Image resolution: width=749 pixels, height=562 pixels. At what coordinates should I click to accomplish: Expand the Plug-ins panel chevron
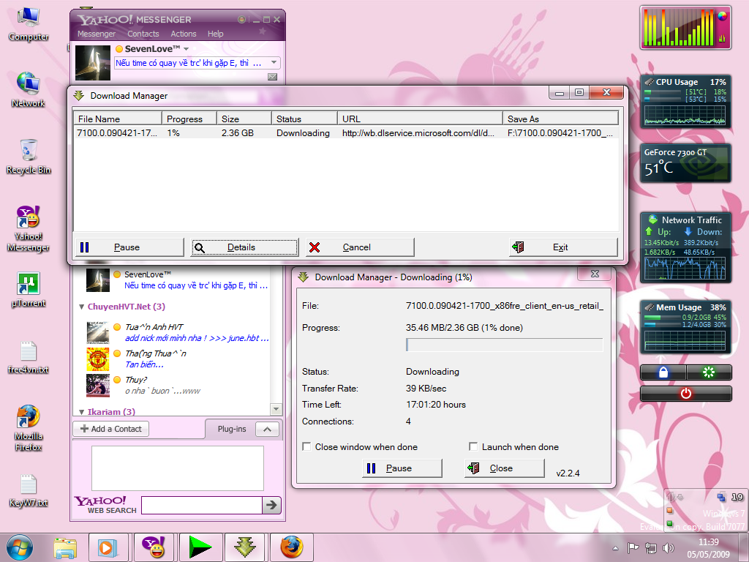coord(268,430)
